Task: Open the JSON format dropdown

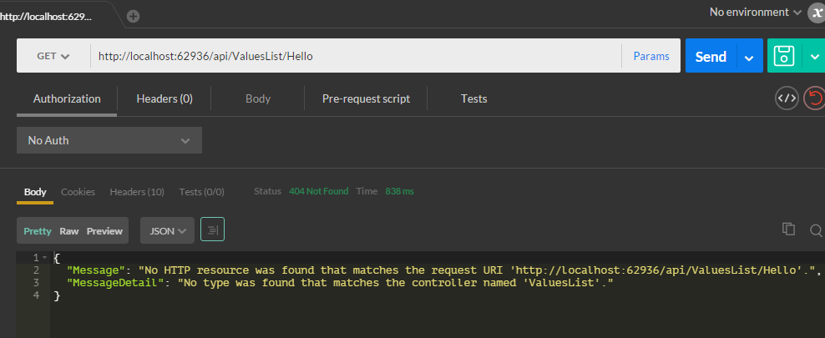Action: point(167,231)
